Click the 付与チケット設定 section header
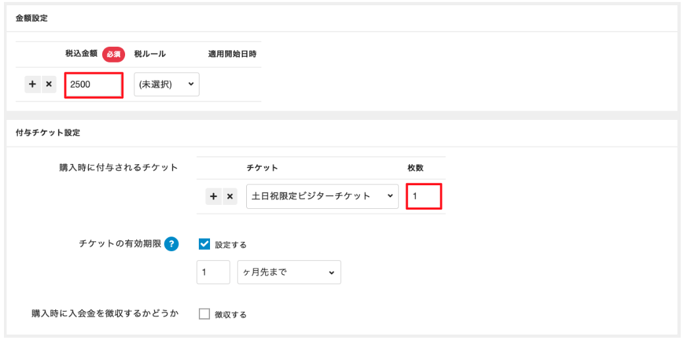The image size is (686, 342). (x=47, y=132)
